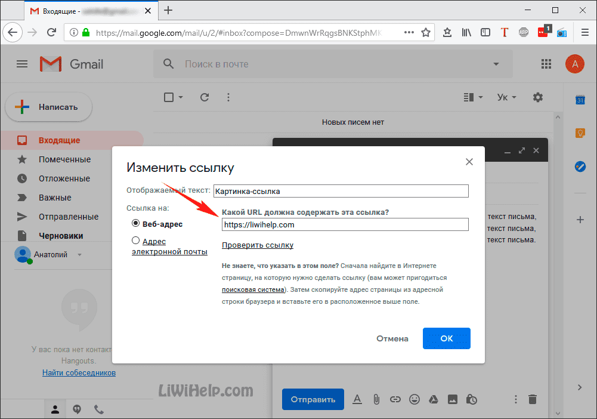Open the Firefox hamburger menu
Image resolution: width=597 pixels, height=419 pixels.
pos(585,32)
